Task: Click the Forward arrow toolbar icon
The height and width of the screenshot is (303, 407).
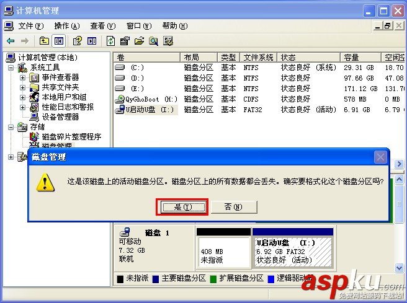Action: coord(25,41)
